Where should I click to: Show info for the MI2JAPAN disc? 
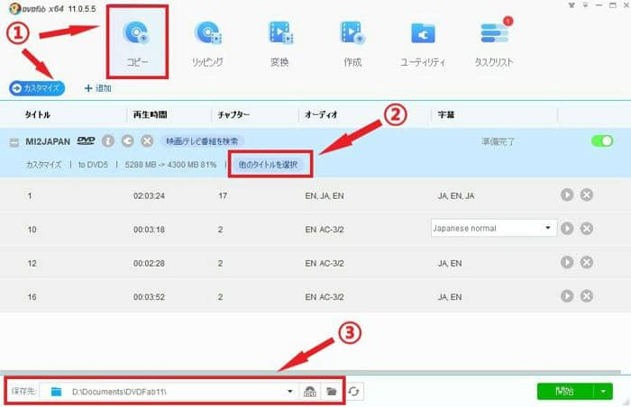coord(108,141)
